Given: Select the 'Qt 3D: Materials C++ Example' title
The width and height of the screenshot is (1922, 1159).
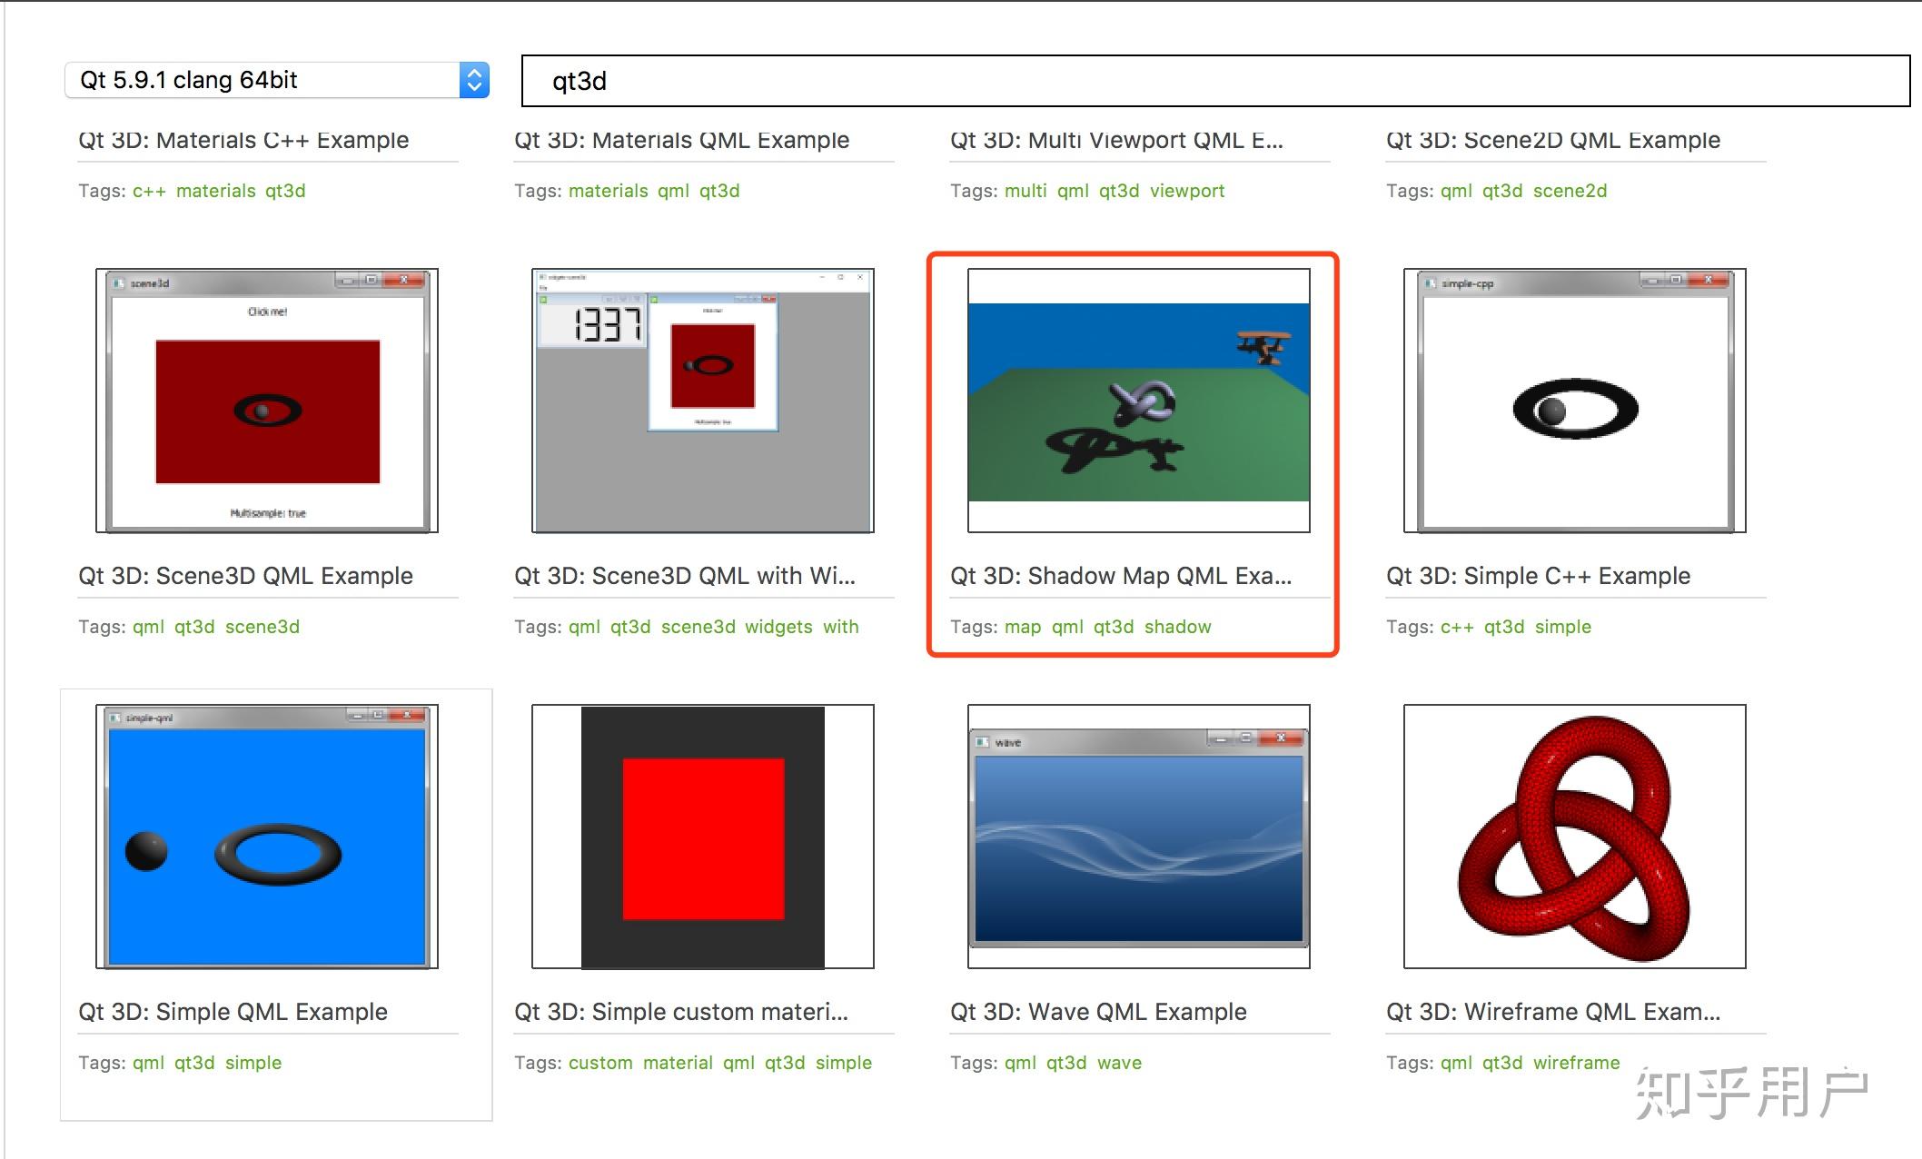Looking at the screenshot, I should click(243, 141).
